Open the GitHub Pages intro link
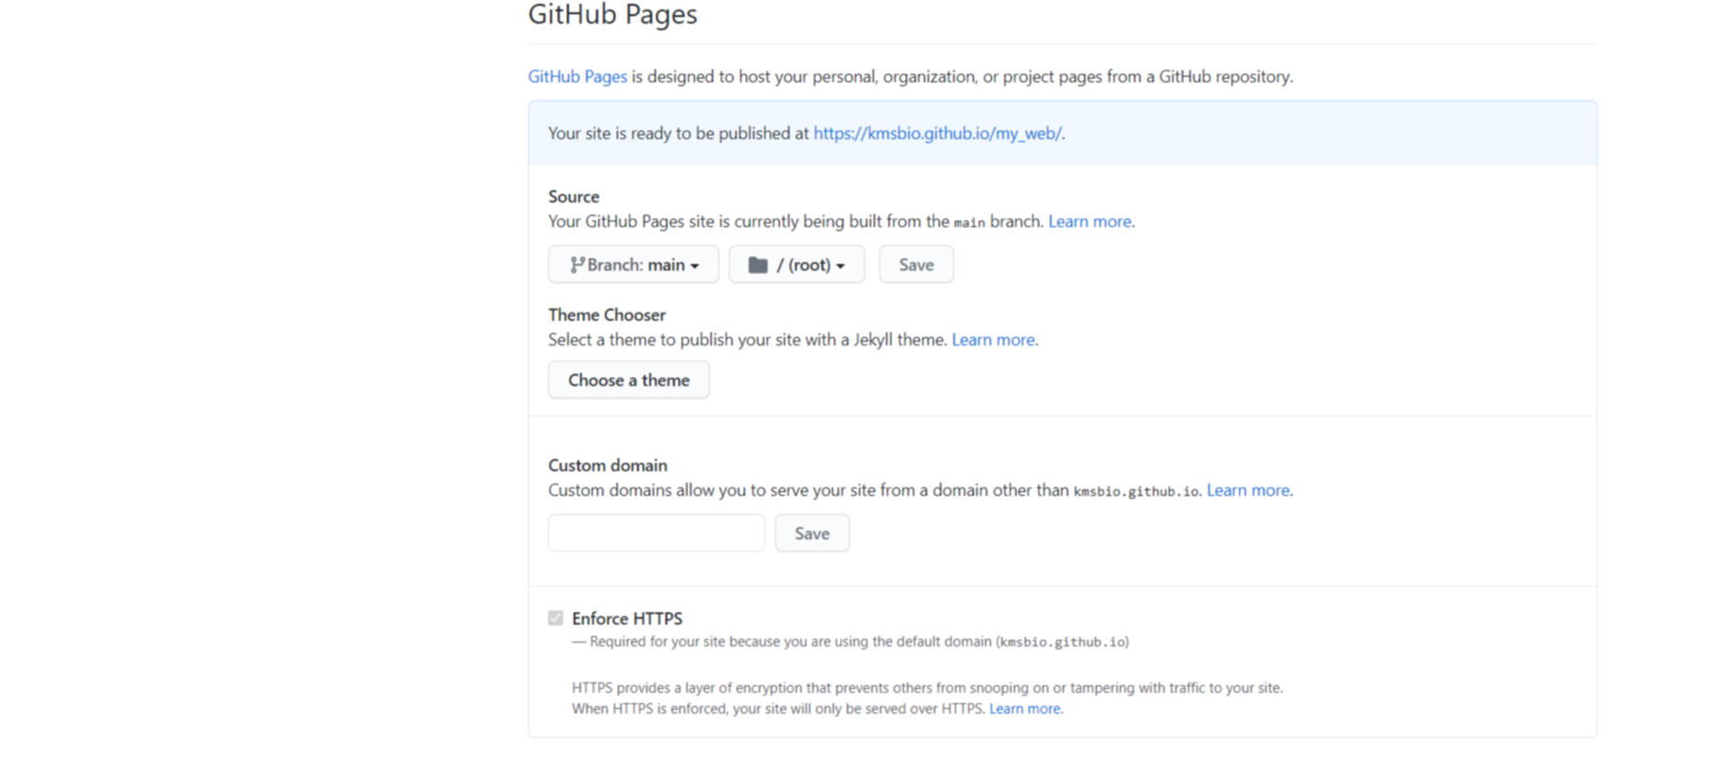The width and height of the screenshot is (1735, 759). [577, 77]
